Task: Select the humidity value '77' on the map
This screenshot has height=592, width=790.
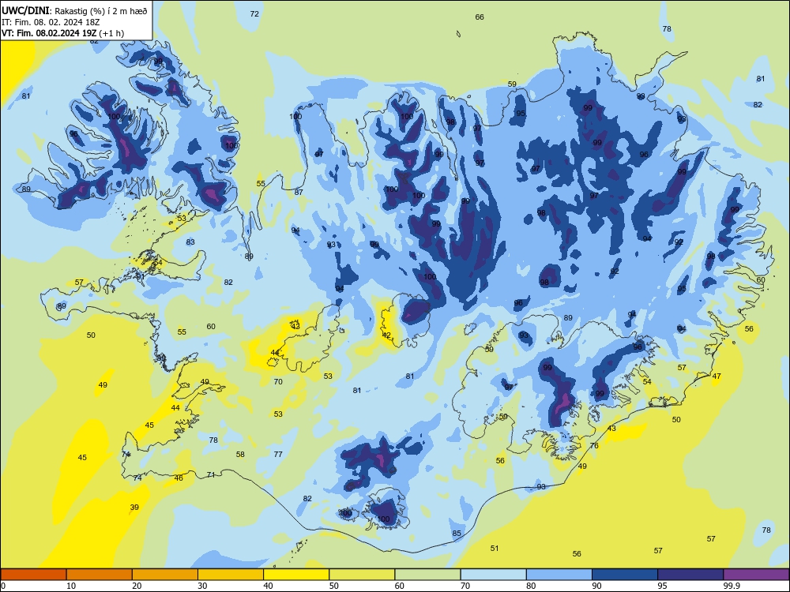Action: pos(278,454)
